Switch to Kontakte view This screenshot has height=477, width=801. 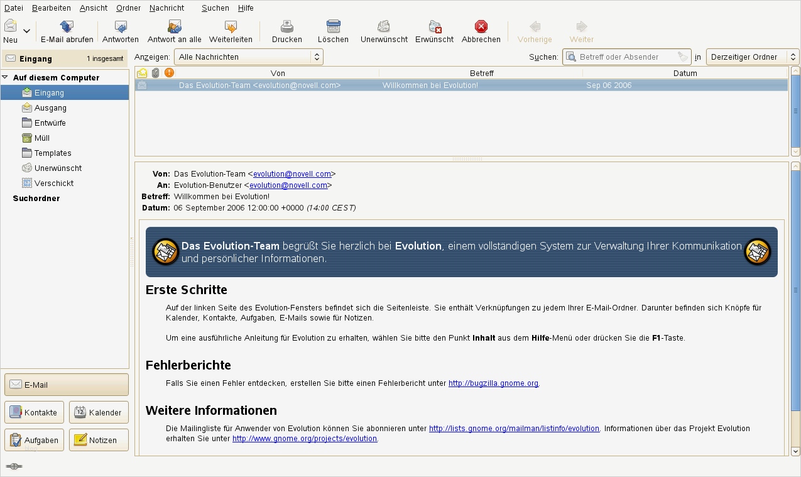point(35,412)
